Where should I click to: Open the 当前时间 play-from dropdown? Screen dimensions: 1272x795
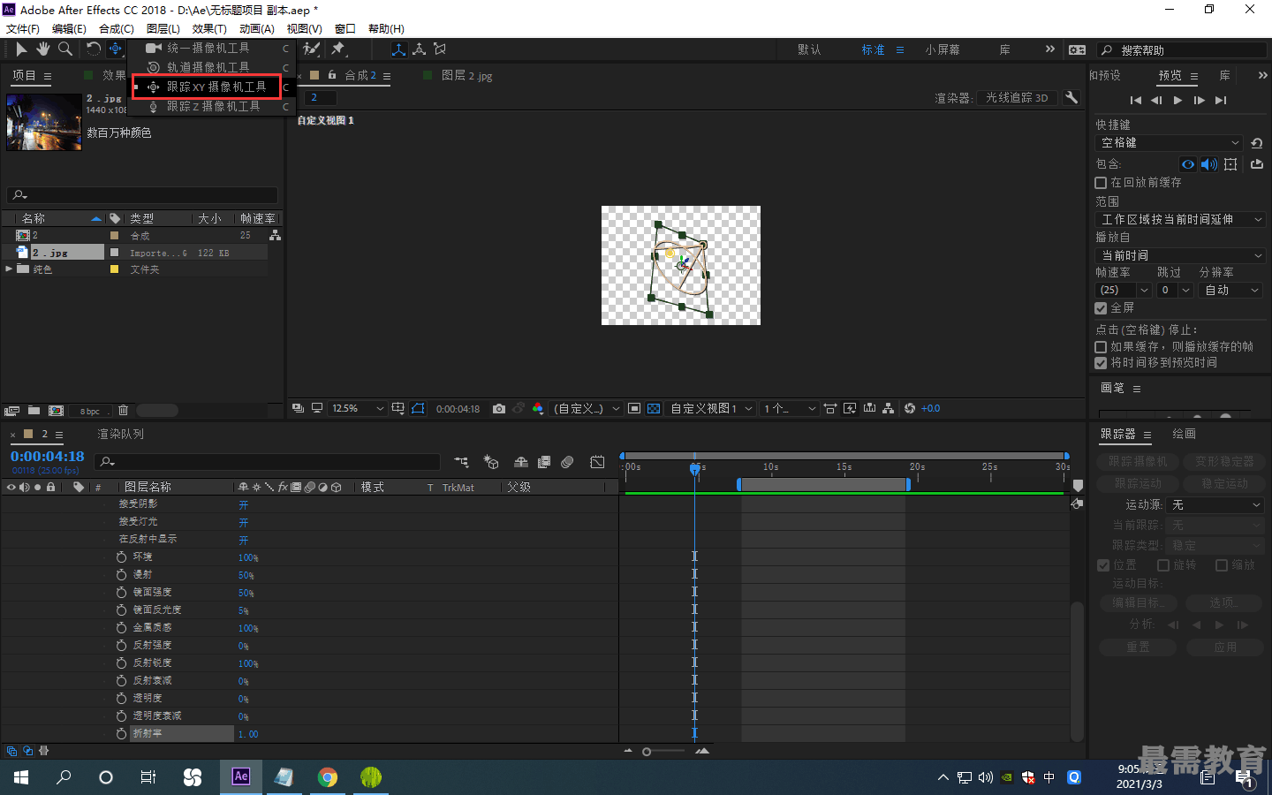tap(1181, 255)
